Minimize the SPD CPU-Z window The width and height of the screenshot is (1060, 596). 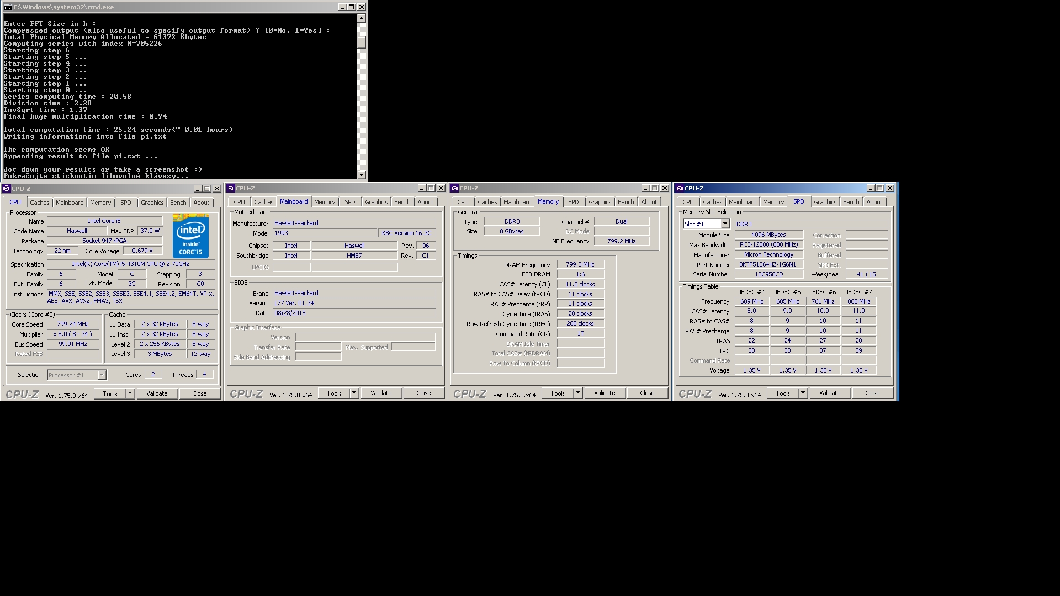tap(871, 188)
